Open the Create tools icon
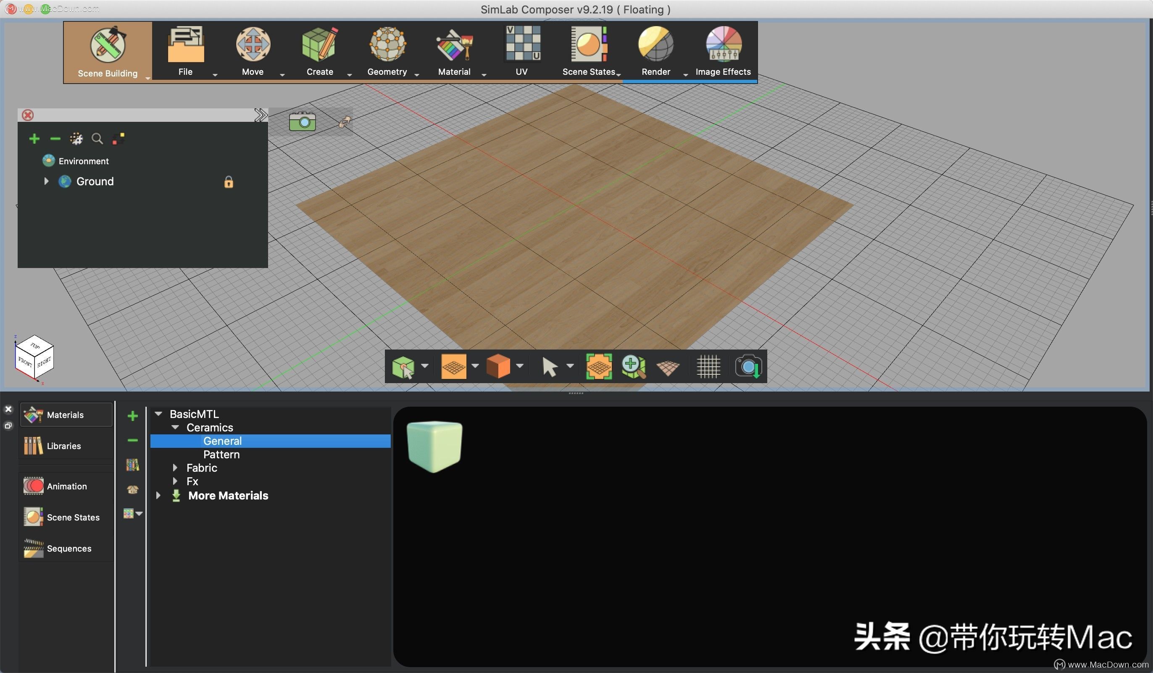The width and height of the screenshot is (1153, 673). tap(320, 44)
